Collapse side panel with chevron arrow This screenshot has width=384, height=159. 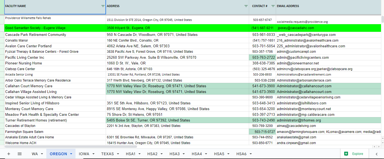(377, 154)
